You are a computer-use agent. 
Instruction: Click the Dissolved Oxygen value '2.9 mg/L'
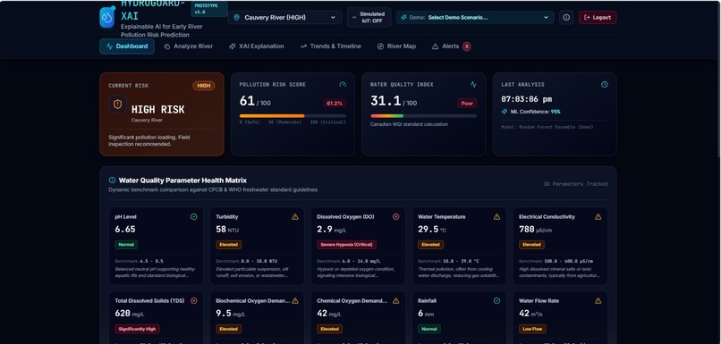click(x=333, y=229)
